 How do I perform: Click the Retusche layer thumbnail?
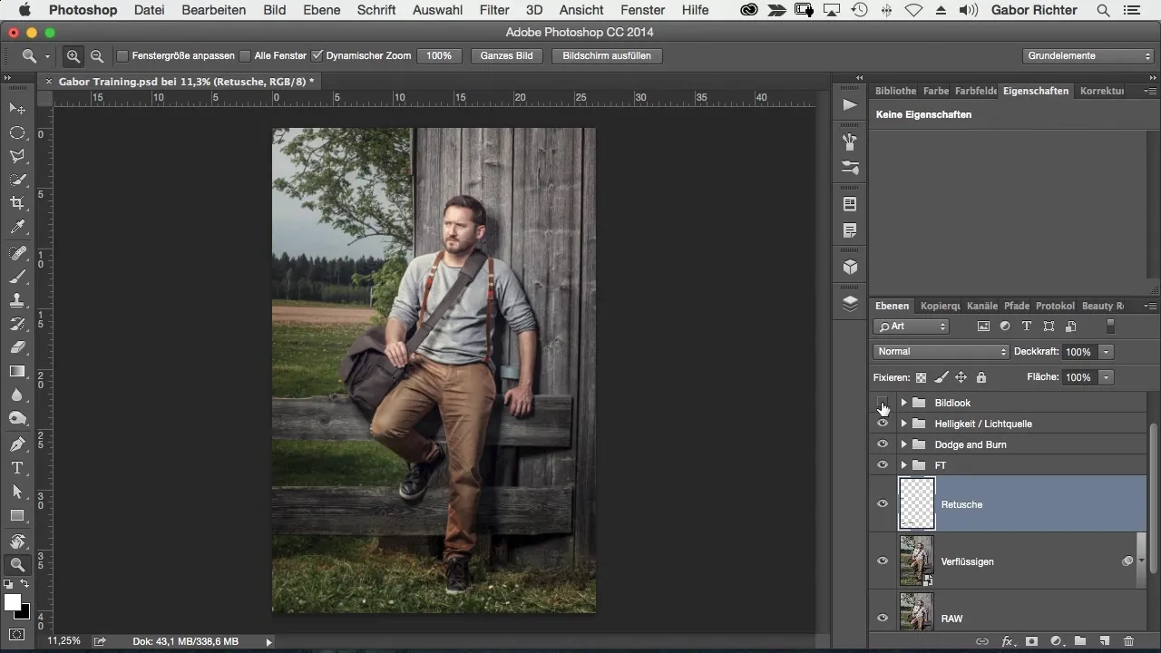click(x=916, y=504)
